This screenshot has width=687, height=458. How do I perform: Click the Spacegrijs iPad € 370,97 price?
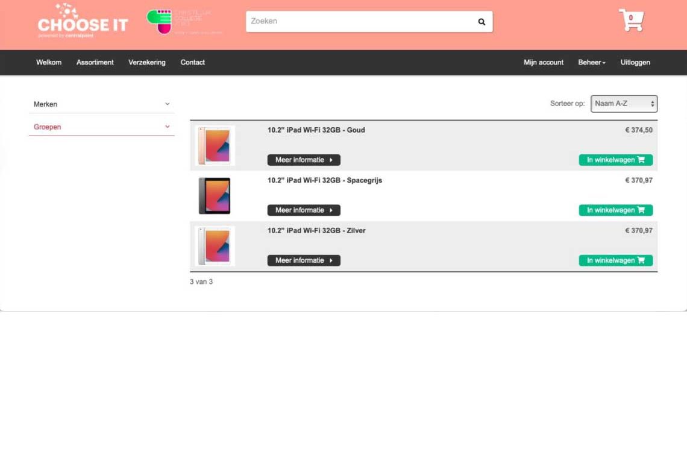[638, 181]
